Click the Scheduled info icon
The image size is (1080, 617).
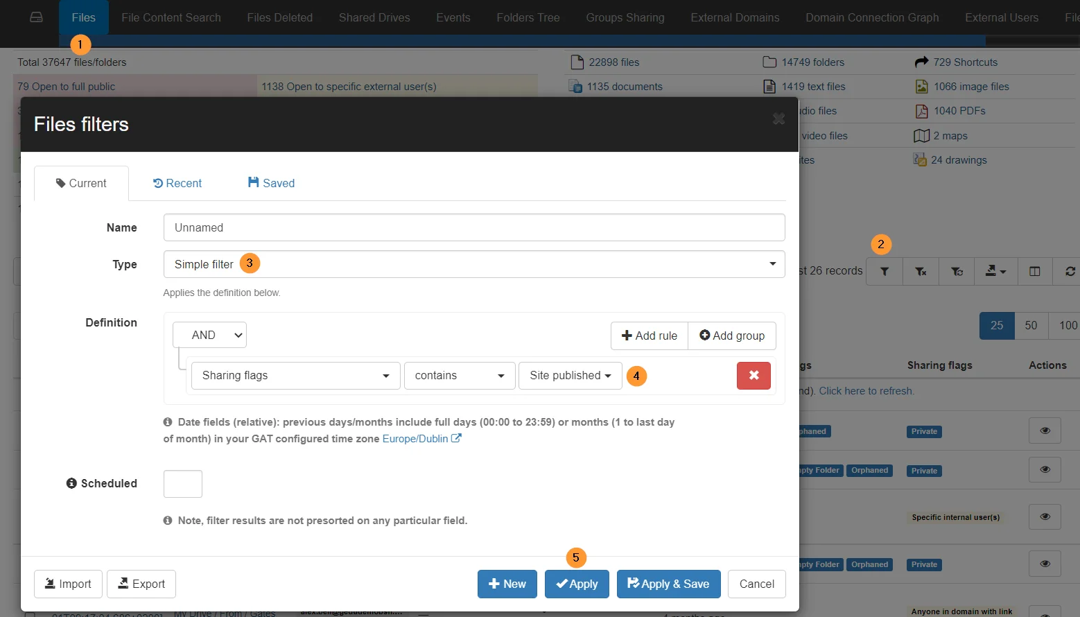(71, 483)
